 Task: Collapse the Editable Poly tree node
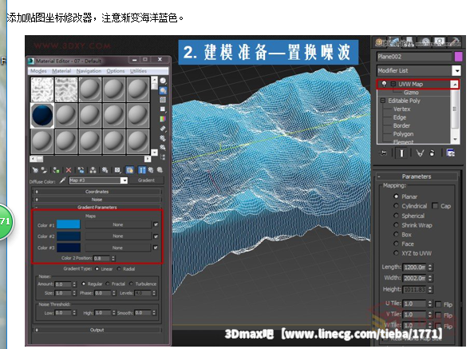tap(383, 101)
